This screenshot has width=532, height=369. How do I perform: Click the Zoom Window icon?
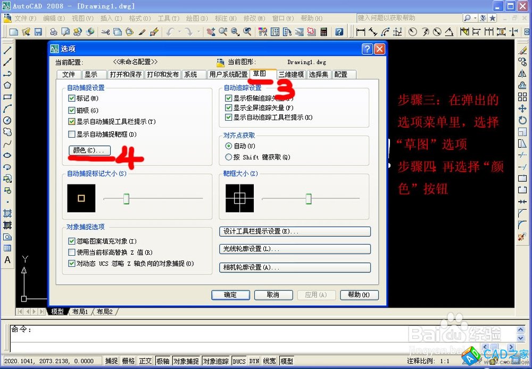[235, 32]
